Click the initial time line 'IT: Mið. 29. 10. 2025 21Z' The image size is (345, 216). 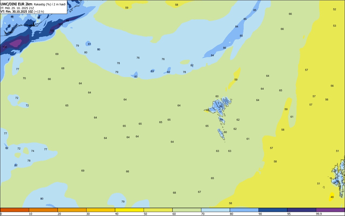17,8
